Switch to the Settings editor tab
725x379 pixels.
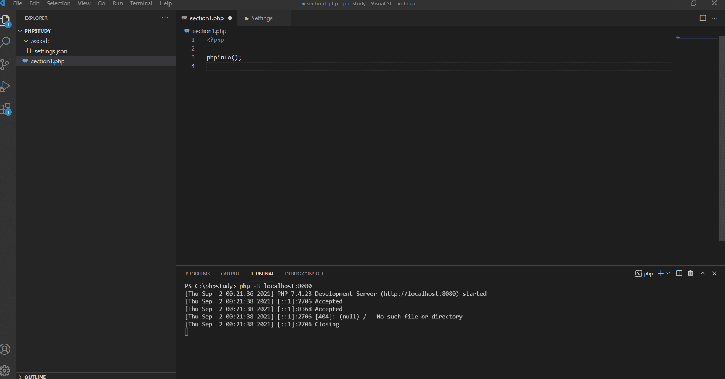[x=262, y=18]
